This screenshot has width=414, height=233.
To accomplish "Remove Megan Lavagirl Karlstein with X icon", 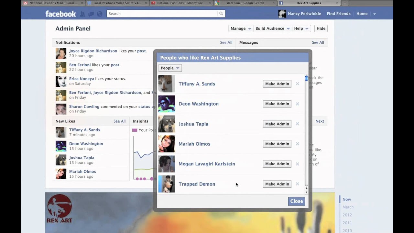I will point(297,164).
